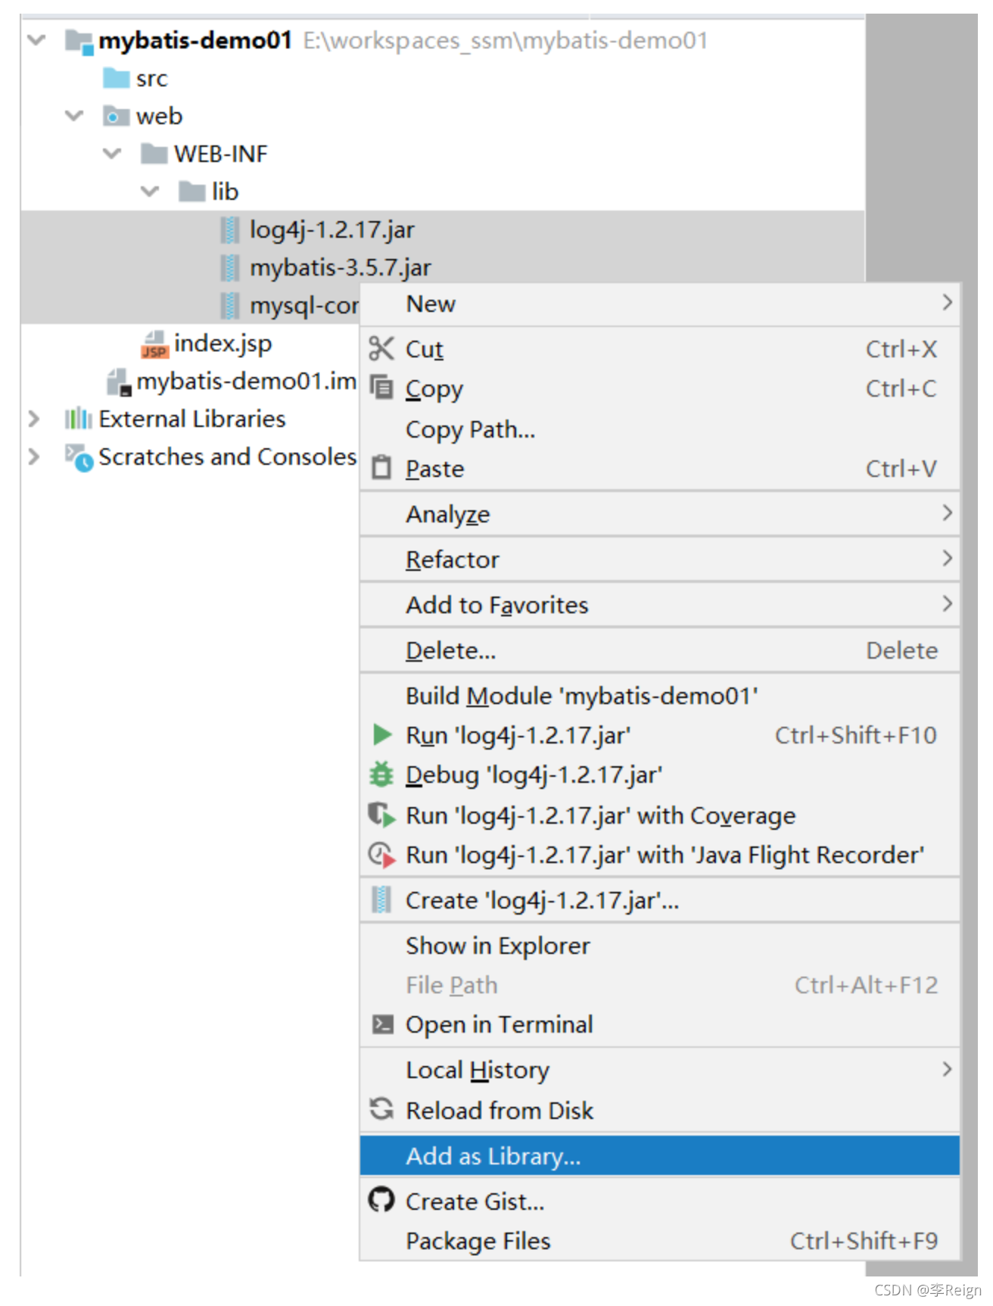Click the Local History label
The image size is (993, 1306).
coord(478,1070)
